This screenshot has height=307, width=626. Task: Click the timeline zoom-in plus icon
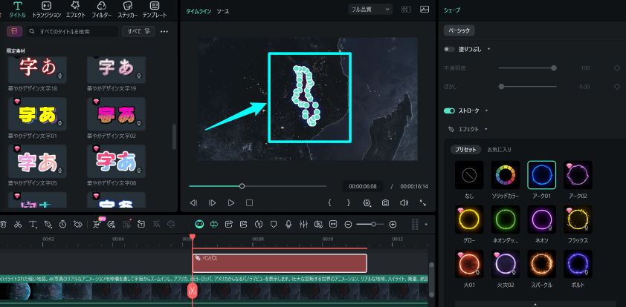[393, 224]
